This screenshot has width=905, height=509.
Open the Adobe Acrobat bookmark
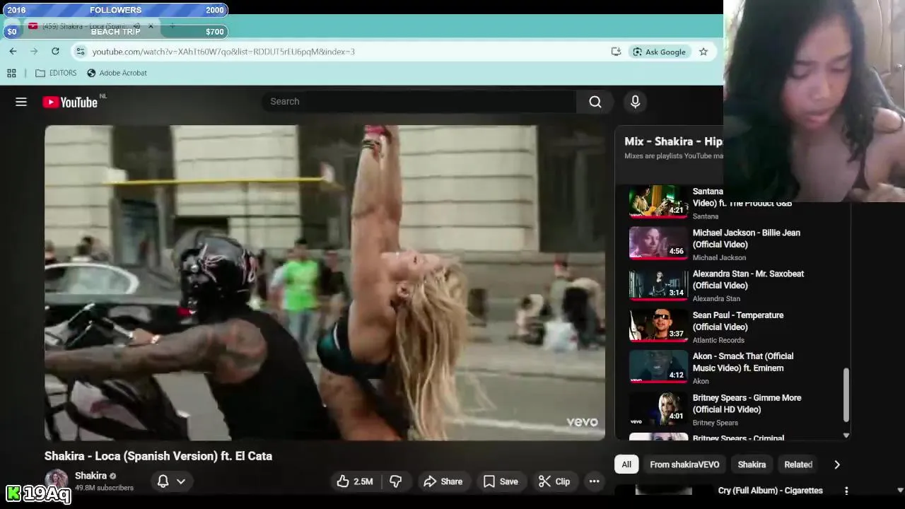pyautogui.click(x=117, y=73)
